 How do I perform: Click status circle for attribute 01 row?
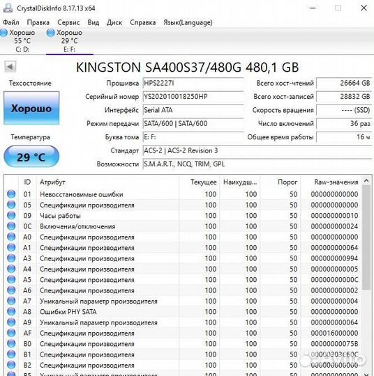(11, 194)
